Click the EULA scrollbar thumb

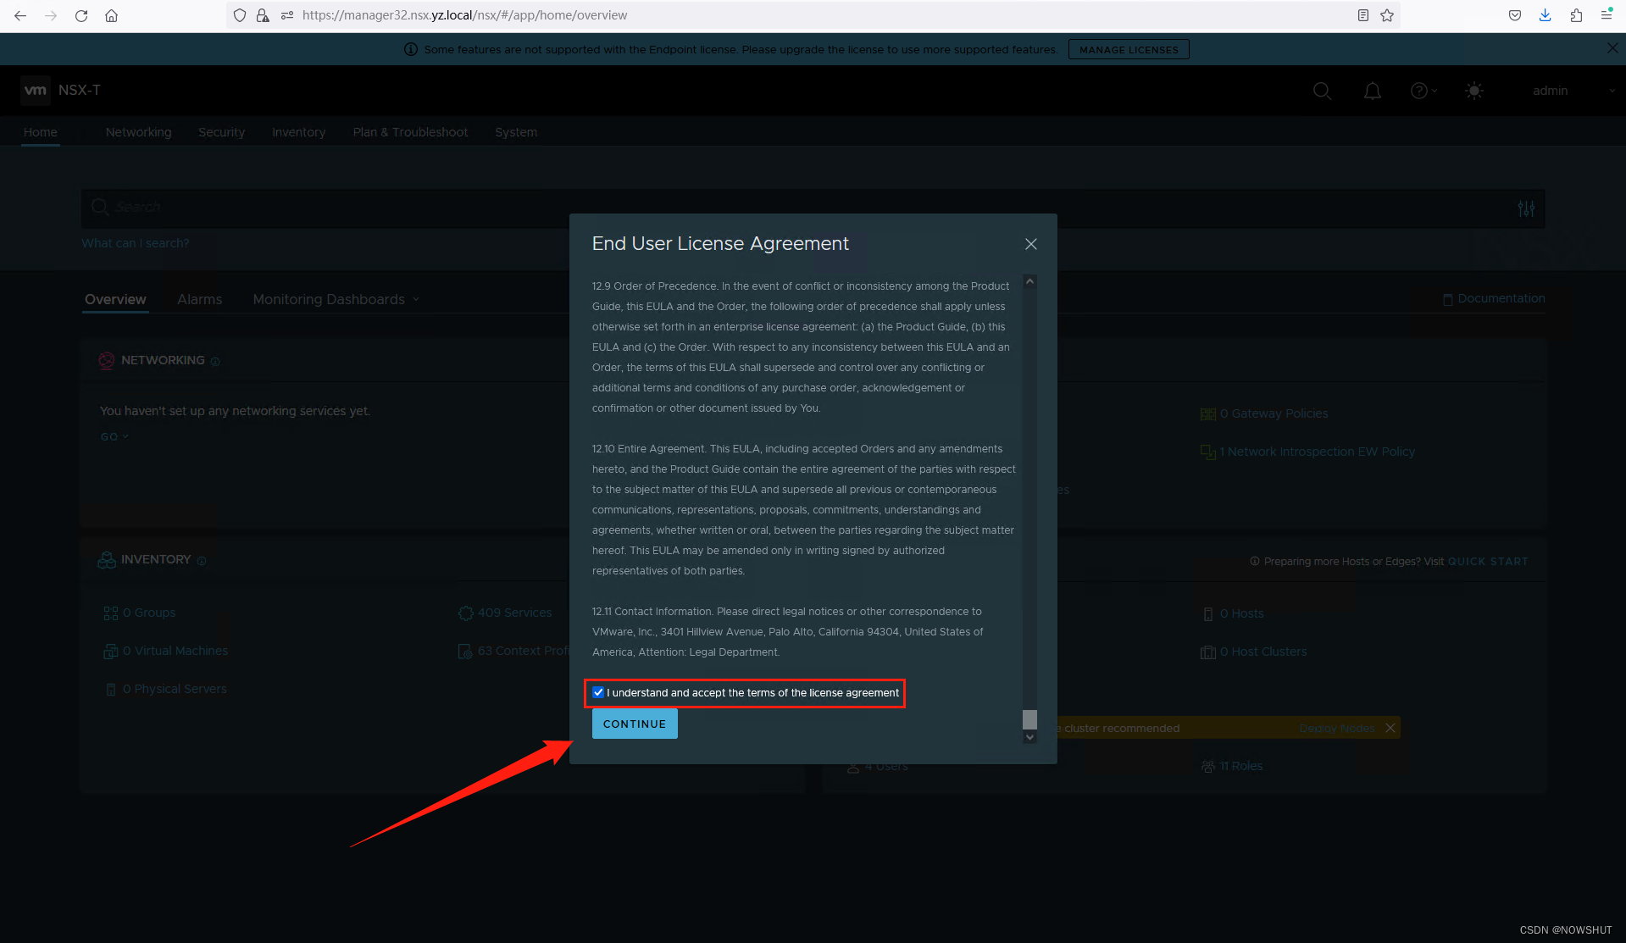click(1029, 719)
